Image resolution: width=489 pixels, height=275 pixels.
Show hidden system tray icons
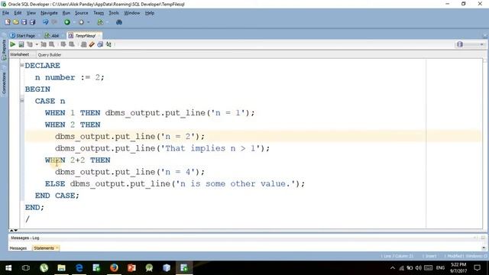point(393,268)
